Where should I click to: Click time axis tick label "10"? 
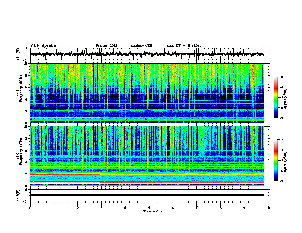(x=268, y=208)
